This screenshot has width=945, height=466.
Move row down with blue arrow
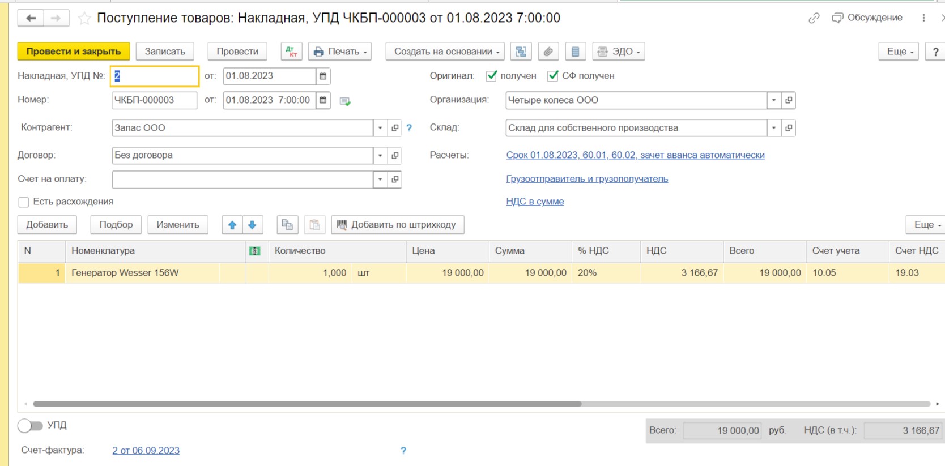pos(253,225)
